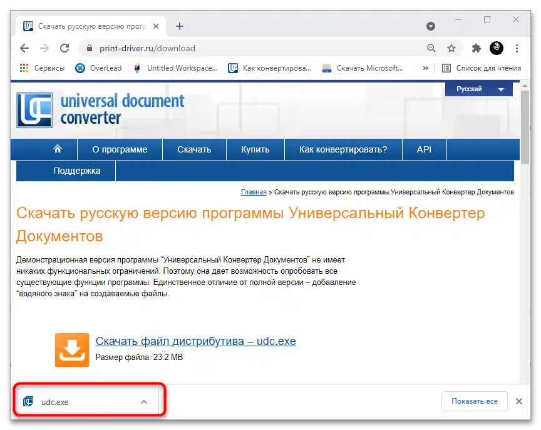Click the 'Размер файла: 23.2 MB' text
The image size is (541, 430).
click(x=139, y=357)
